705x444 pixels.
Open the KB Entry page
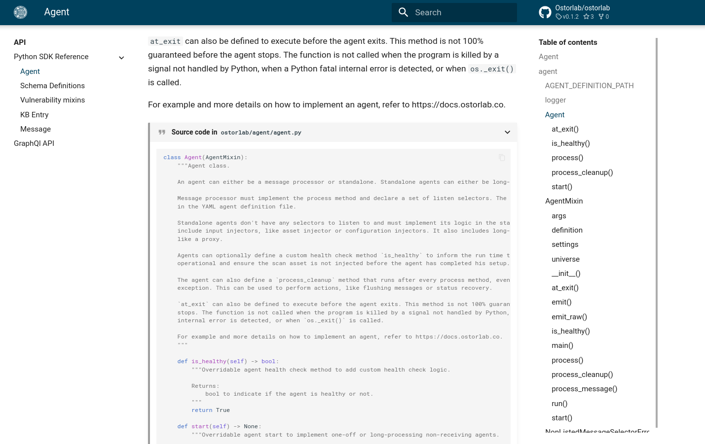(x=35, y=115)
